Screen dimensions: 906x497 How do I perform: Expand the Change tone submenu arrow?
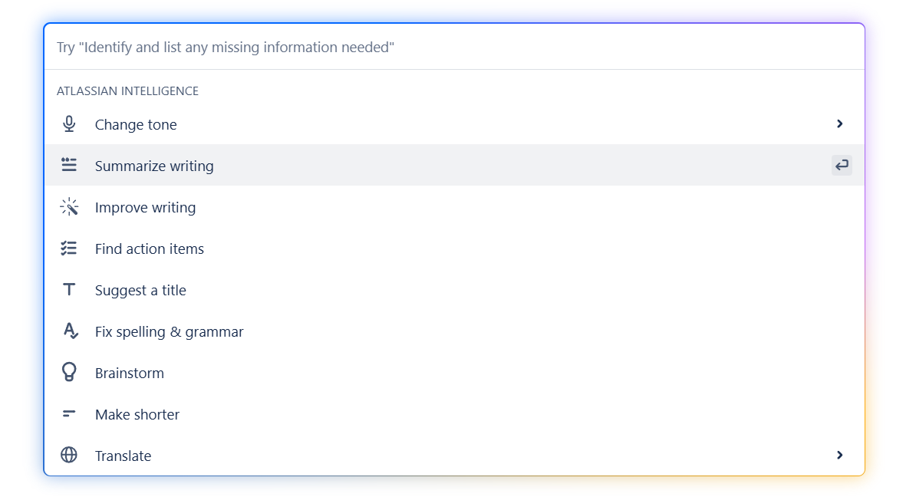(839, 124)
